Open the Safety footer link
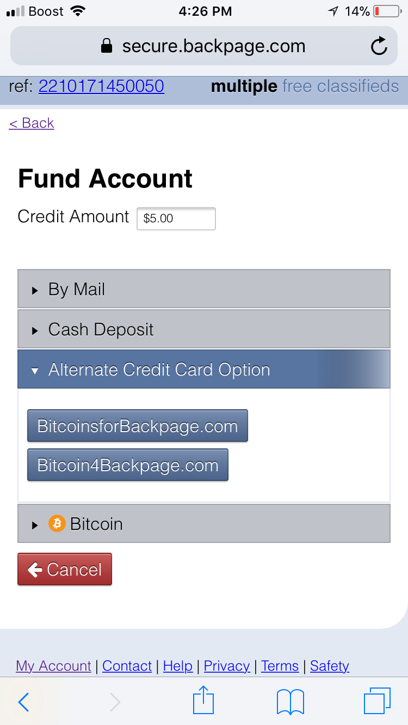408x725 pixels. pos(330,666)
